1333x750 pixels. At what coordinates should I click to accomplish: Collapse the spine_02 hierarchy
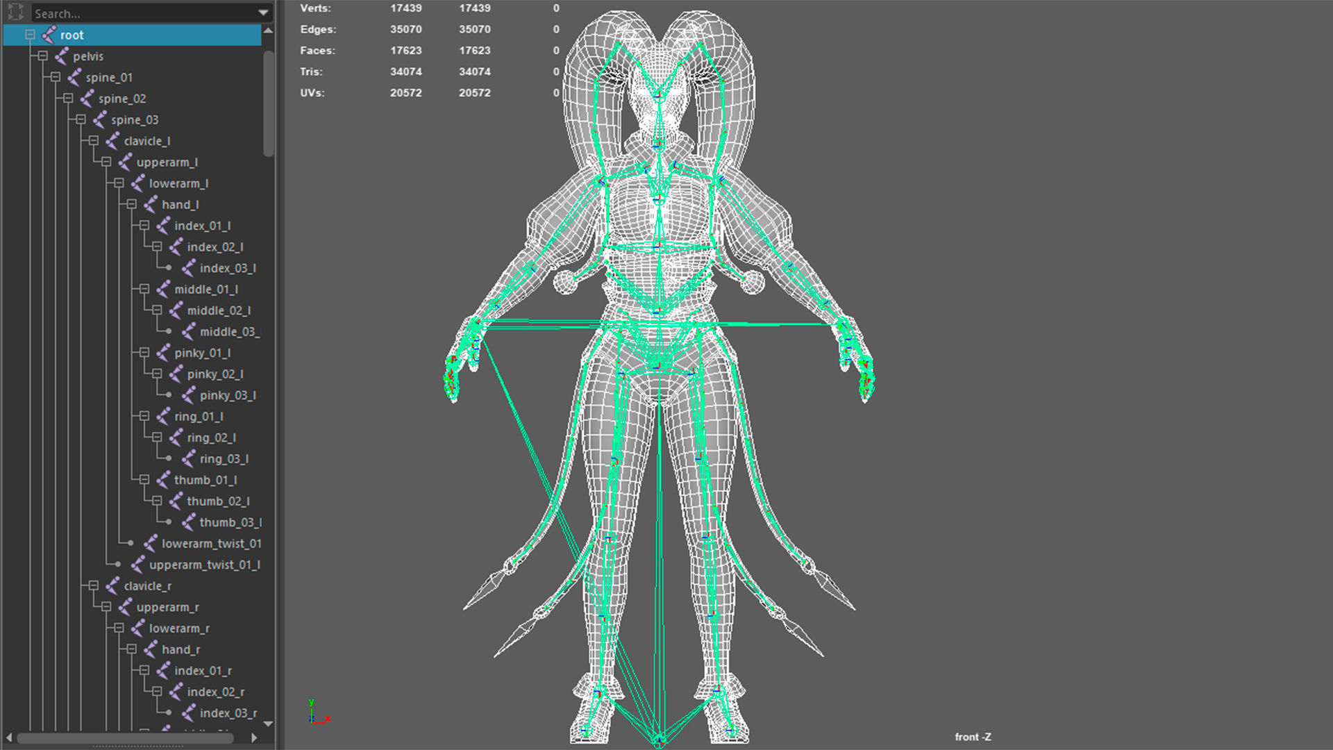(x=68, y=99)
